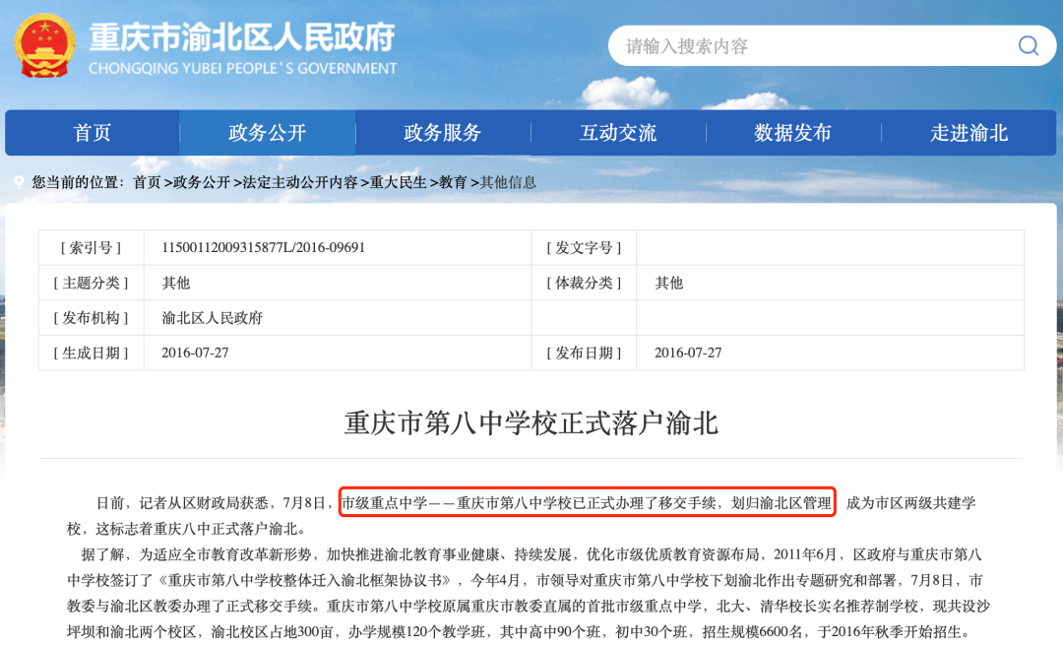
Task: Open 法定主动公开内容 breadcrumb link
Action: 300,182
